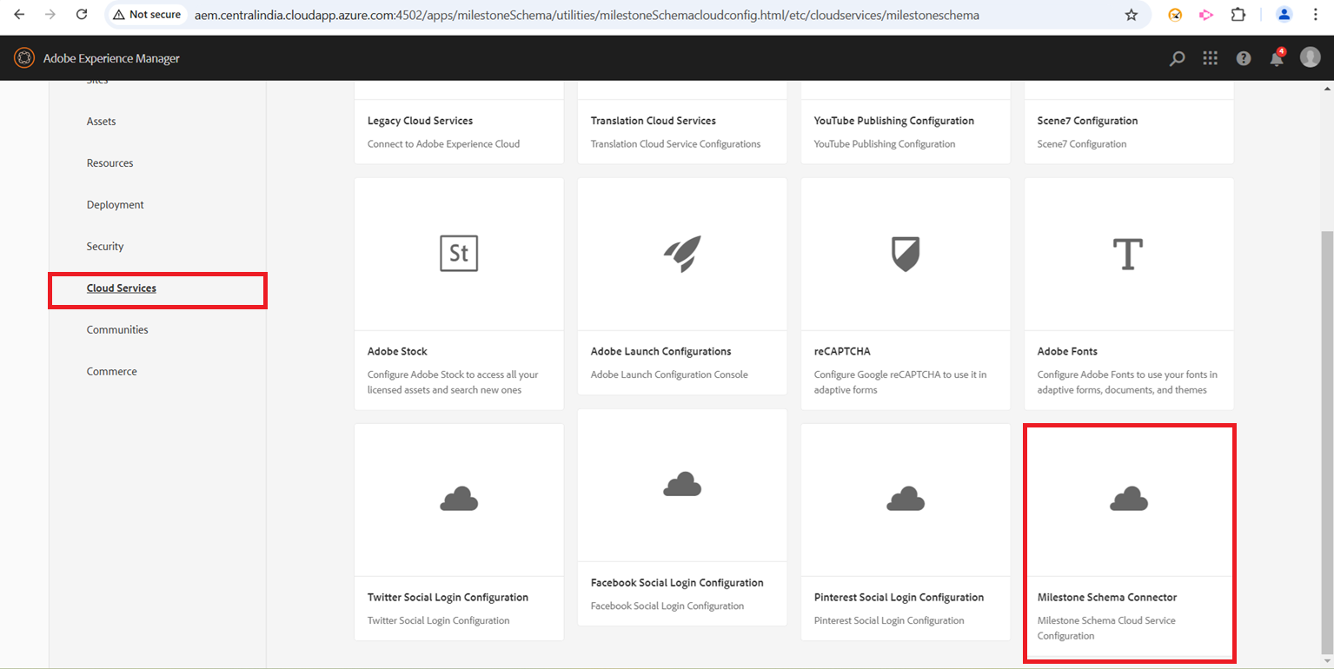Viewport: 1334px width, 669px height.
Task: Select Assets in the left navigation
Action: pyautogui.click(x=101, y=122)
